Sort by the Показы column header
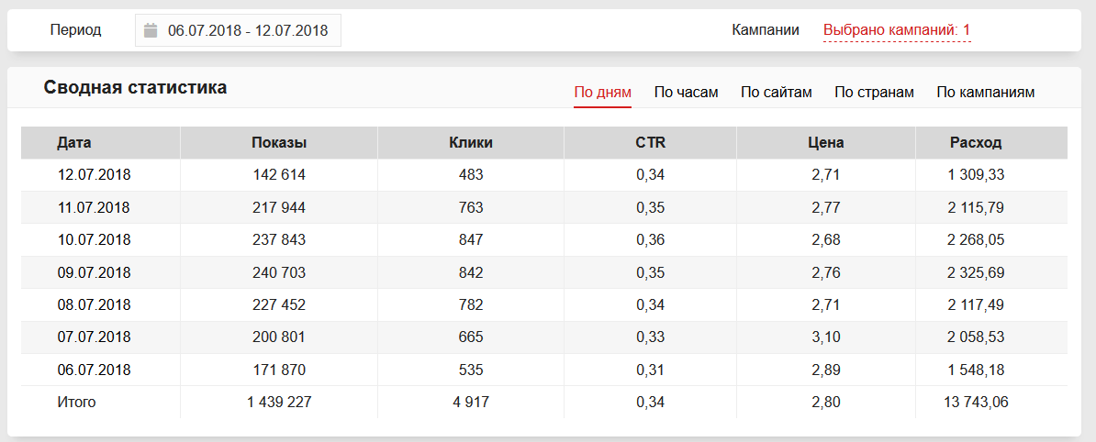 click(x=279, y=143)
